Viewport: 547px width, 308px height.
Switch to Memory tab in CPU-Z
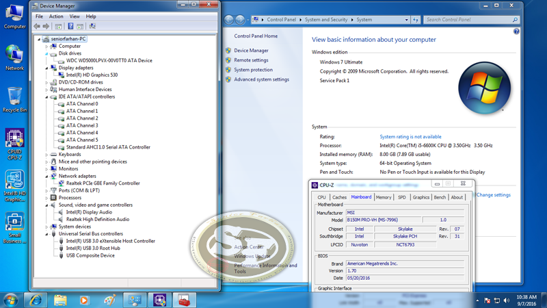point(384,197)
